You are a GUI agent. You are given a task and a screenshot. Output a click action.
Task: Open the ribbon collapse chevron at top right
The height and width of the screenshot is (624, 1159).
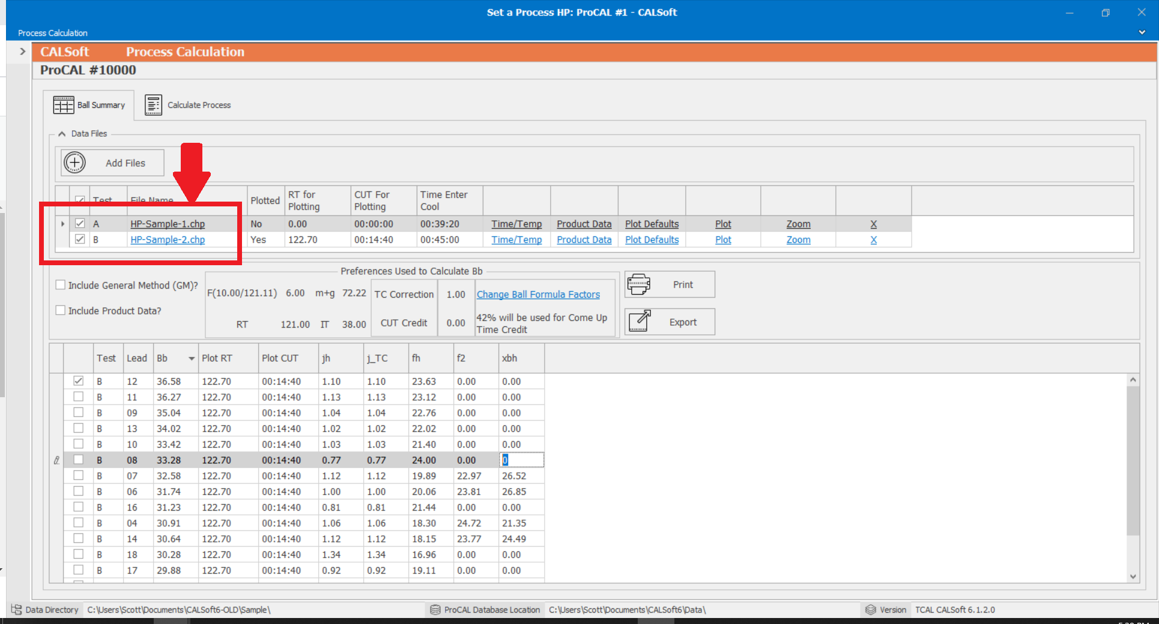[1142, 32]
